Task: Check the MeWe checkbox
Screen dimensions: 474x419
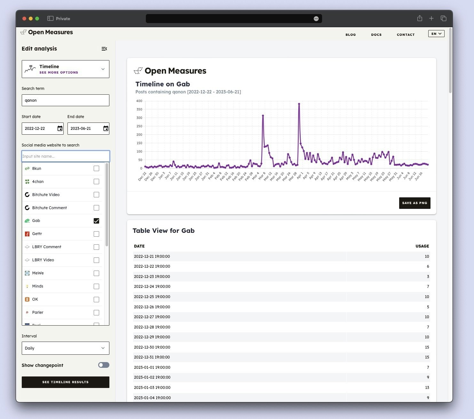Action: 96,273
